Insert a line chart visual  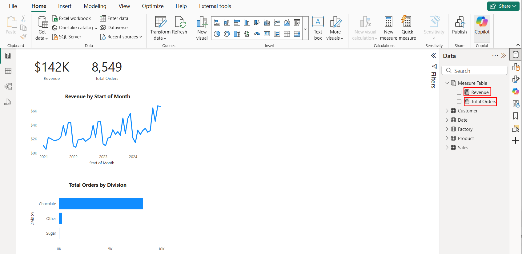(277, 22)
